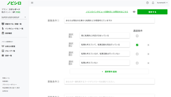Click the broadcast announcement icon

tap(3, 46)
